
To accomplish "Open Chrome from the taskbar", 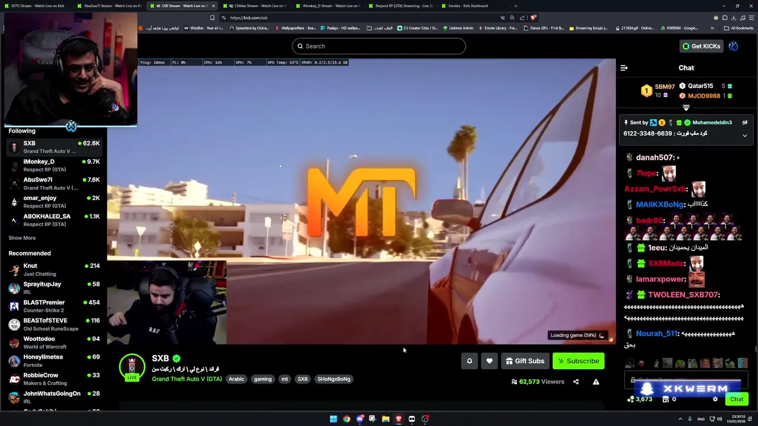I will tap(346, 419).
